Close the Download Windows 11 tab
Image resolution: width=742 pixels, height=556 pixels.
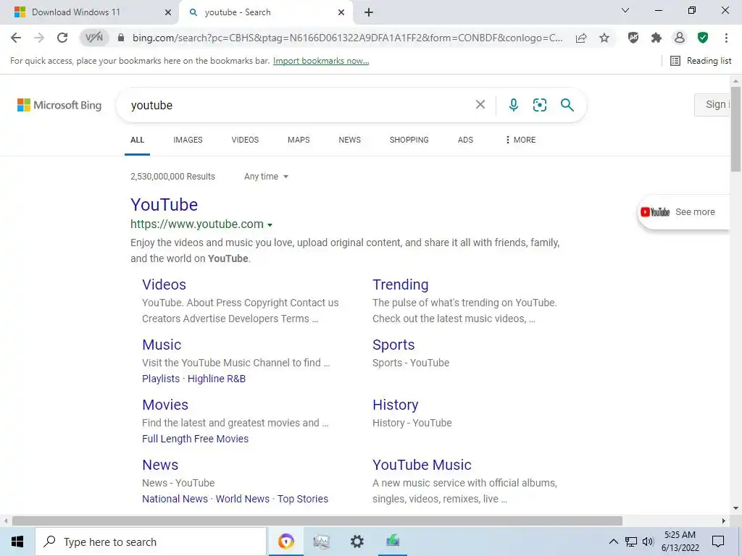168,12
